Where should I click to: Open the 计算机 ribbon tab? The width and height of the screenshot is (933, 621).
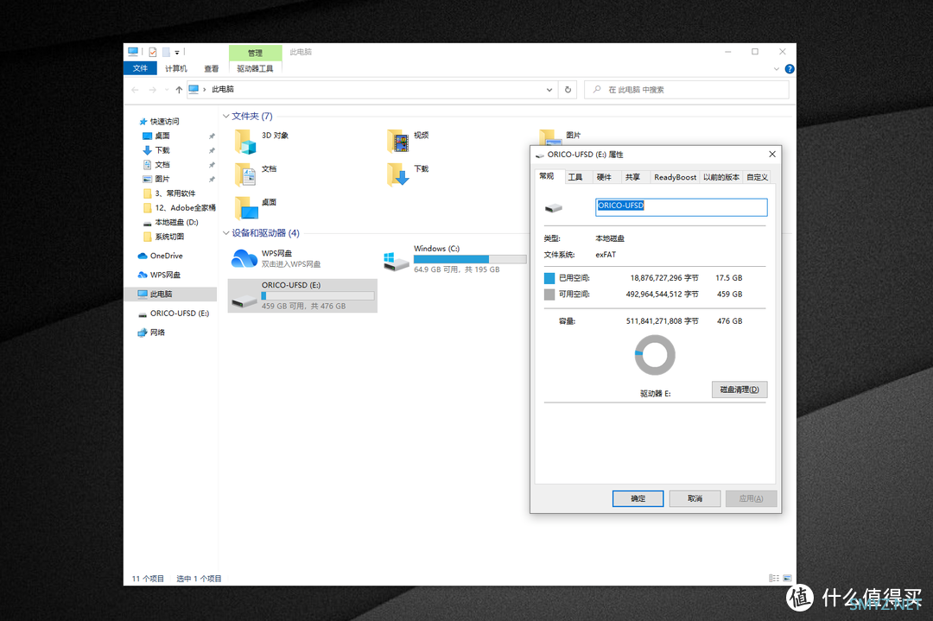176,68
